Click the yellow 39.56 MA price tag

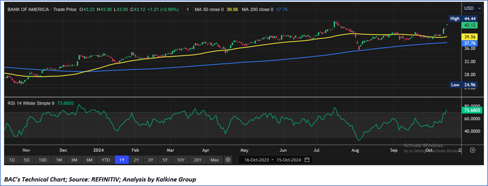469,37
